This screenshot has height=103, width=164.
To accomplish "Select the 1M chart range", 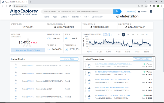I will (x=128, y=34).
